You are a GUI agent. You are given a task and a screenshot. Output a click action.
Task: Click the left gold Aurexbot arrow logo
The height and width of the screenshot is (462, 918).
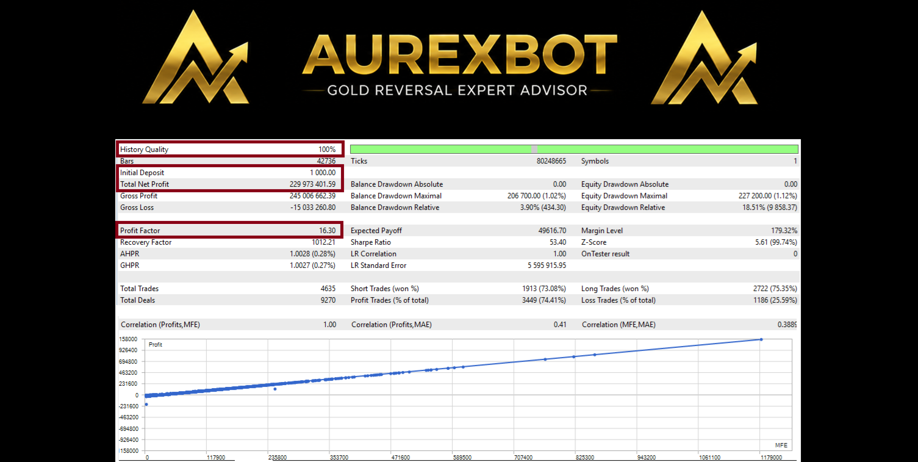(195, 57)
